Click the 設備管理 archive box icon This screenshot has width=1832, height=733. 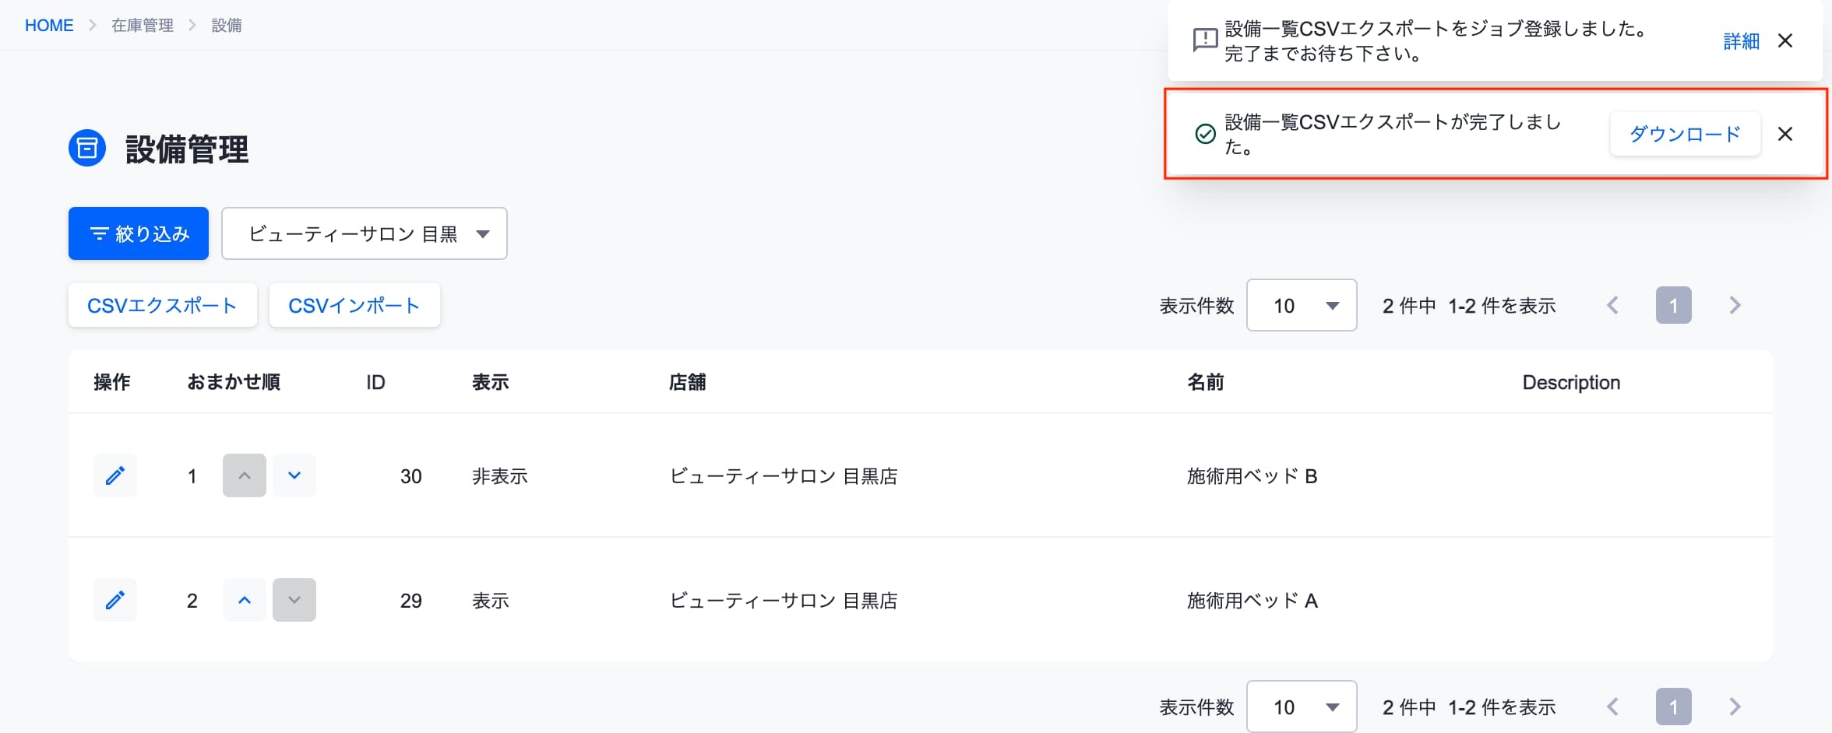[x=87, y=148]
